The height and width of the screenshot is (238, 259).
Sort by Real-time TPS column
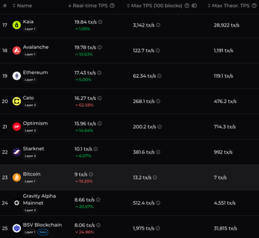[88, 6]
